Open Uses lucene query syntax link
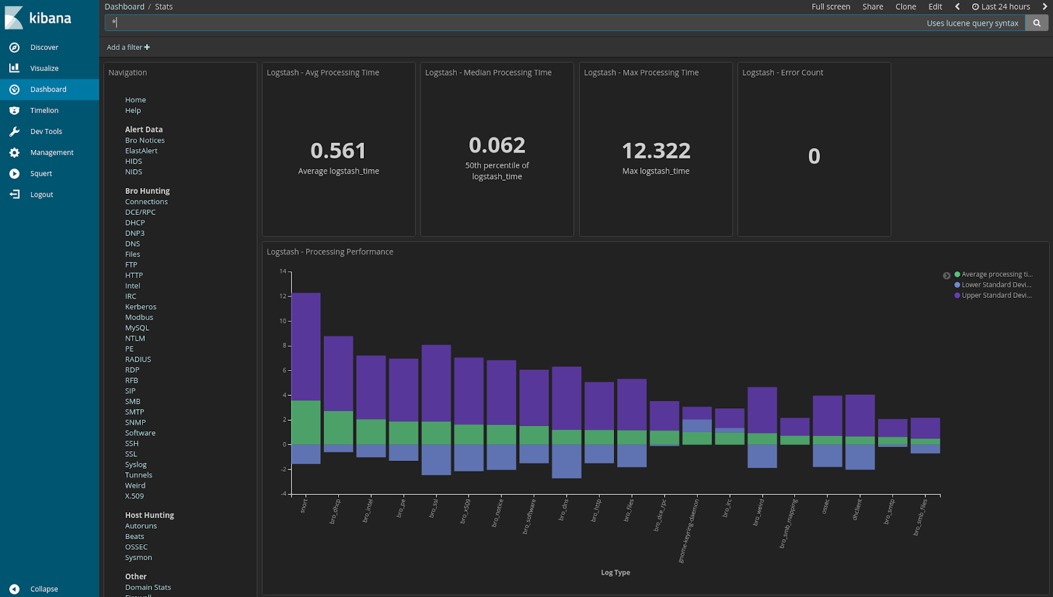The width and height of the screenshot is (1053, 597). [973, 23]
